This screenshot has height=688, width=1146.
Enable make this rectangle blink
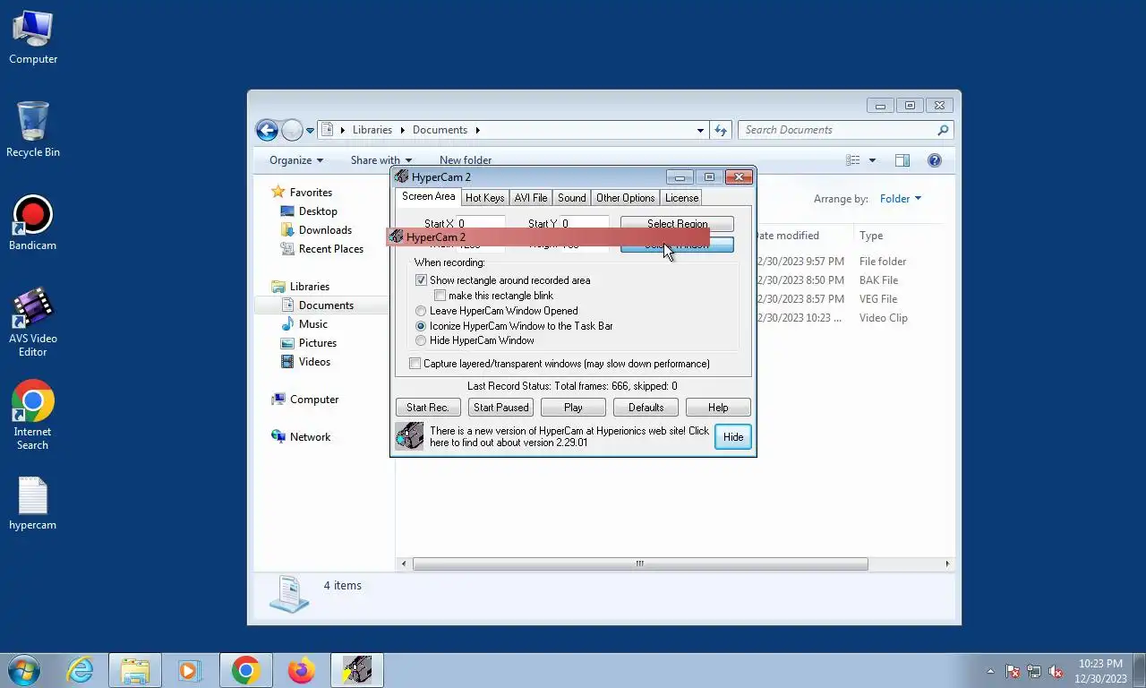point(440,296)
